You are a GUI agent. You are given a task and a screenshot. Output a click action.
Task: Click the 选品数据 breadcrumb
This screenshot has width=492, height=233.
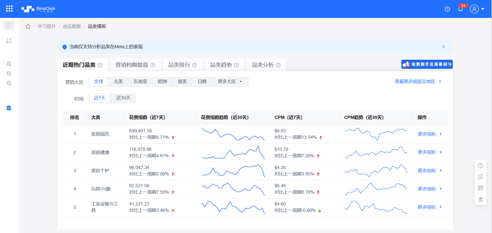72,26
